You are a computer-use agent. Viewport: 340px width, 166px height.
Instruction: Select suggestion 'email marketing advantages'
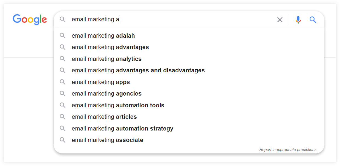pos(189,47)
